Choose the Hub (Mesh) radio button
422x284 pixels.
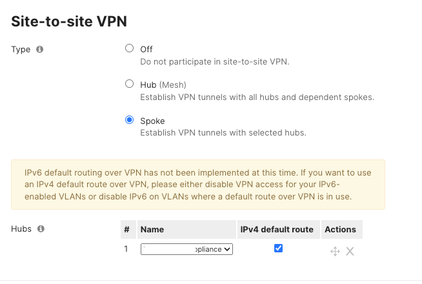(130, 84)
